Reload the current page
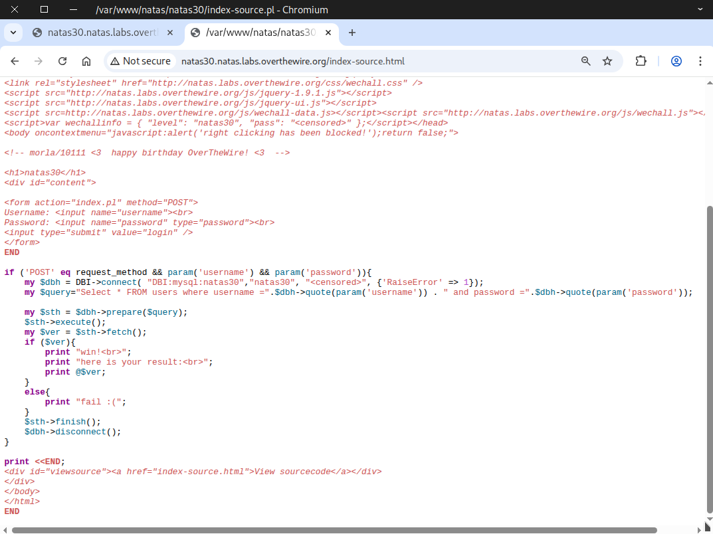713x534 pixels. pos(62,61)
